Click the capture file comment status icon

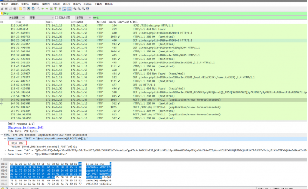pyautogui.click(x=7, y=188)
